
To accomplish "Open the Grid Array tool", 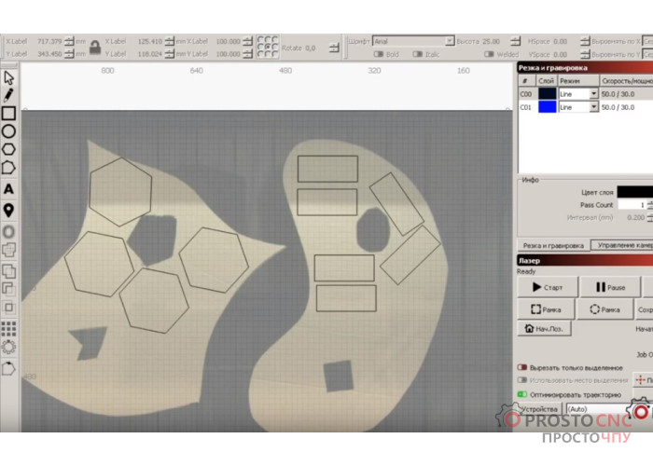I will 8,328.
